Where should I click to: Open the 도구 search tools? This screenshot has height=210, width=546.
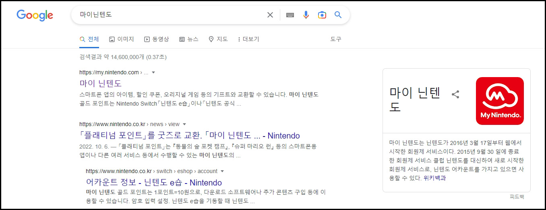point(336,39)
